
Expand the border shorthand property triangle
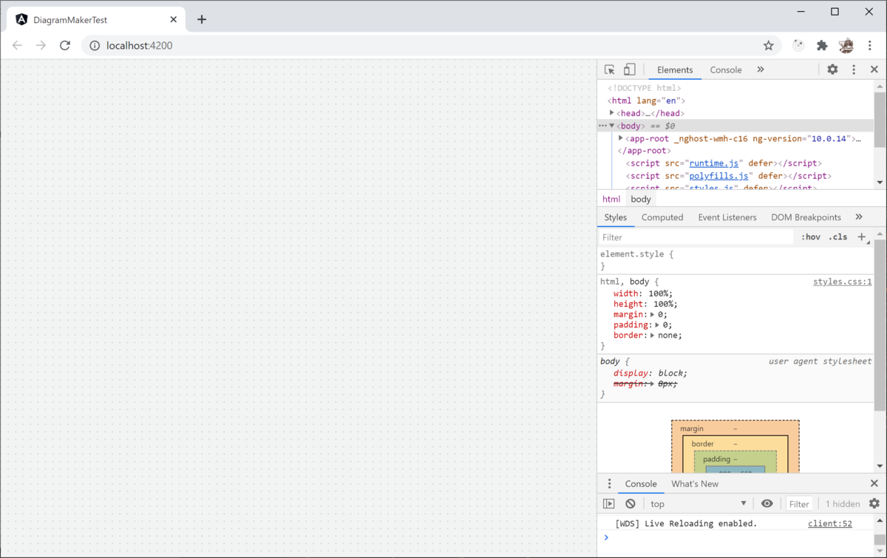click(x=653, y=335)
